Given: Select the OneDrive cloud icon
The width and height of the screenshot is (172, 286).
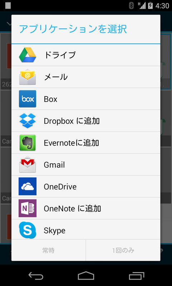Looking at the screenshot, I should 28,186.
